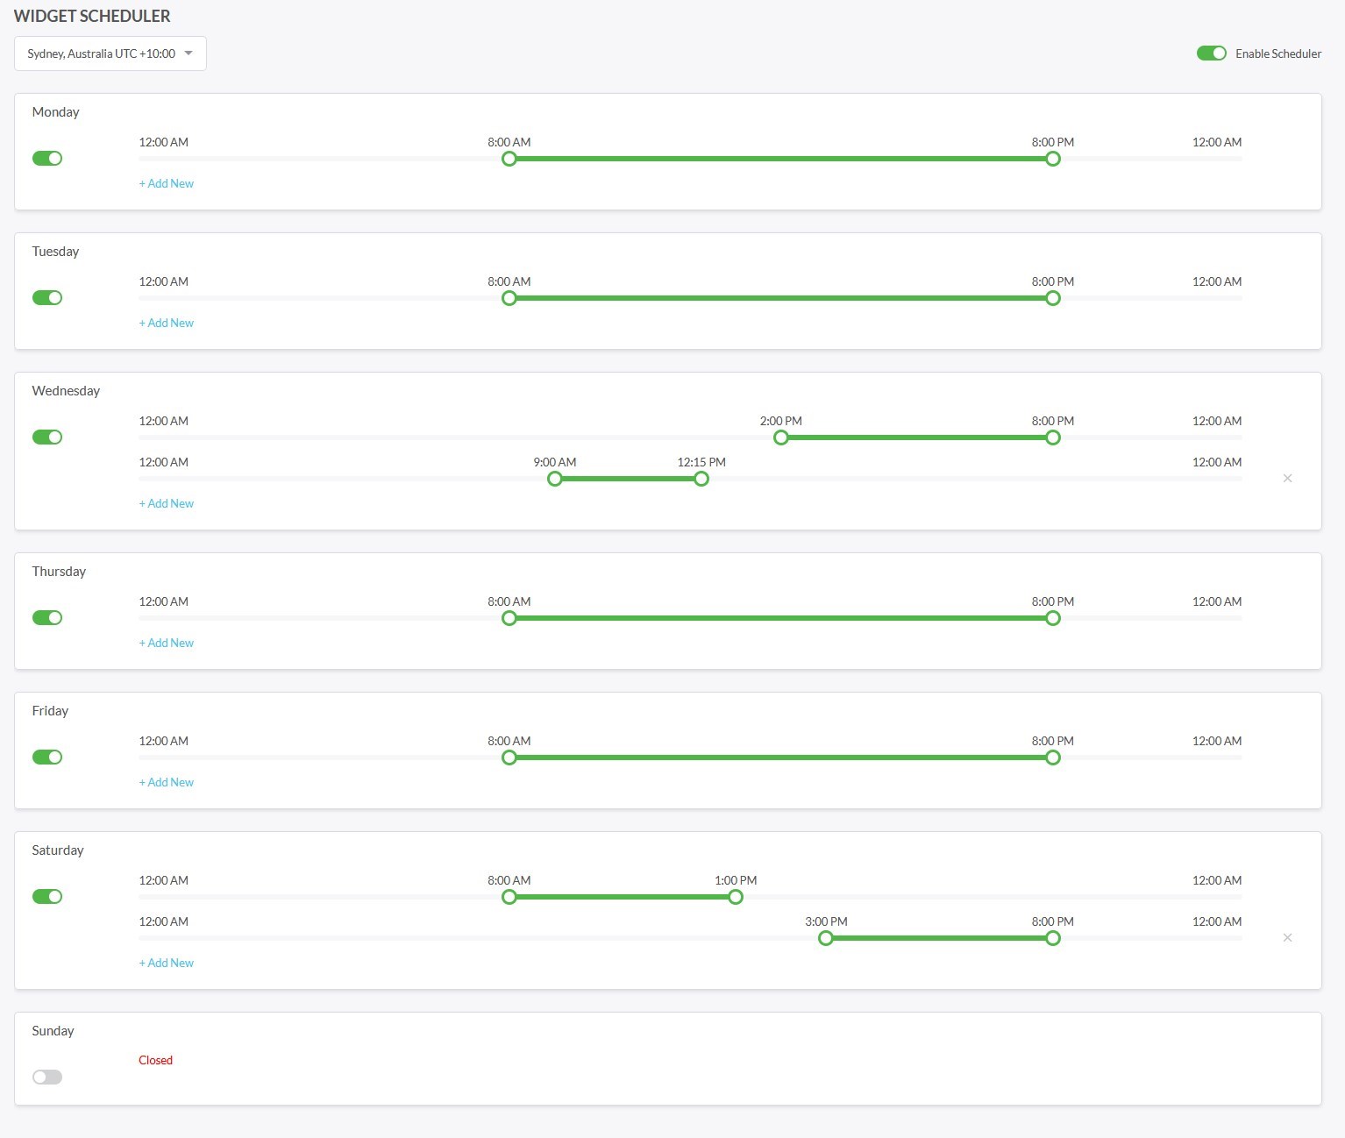Enable the Sunday schedule toggle

point(47,1078)
